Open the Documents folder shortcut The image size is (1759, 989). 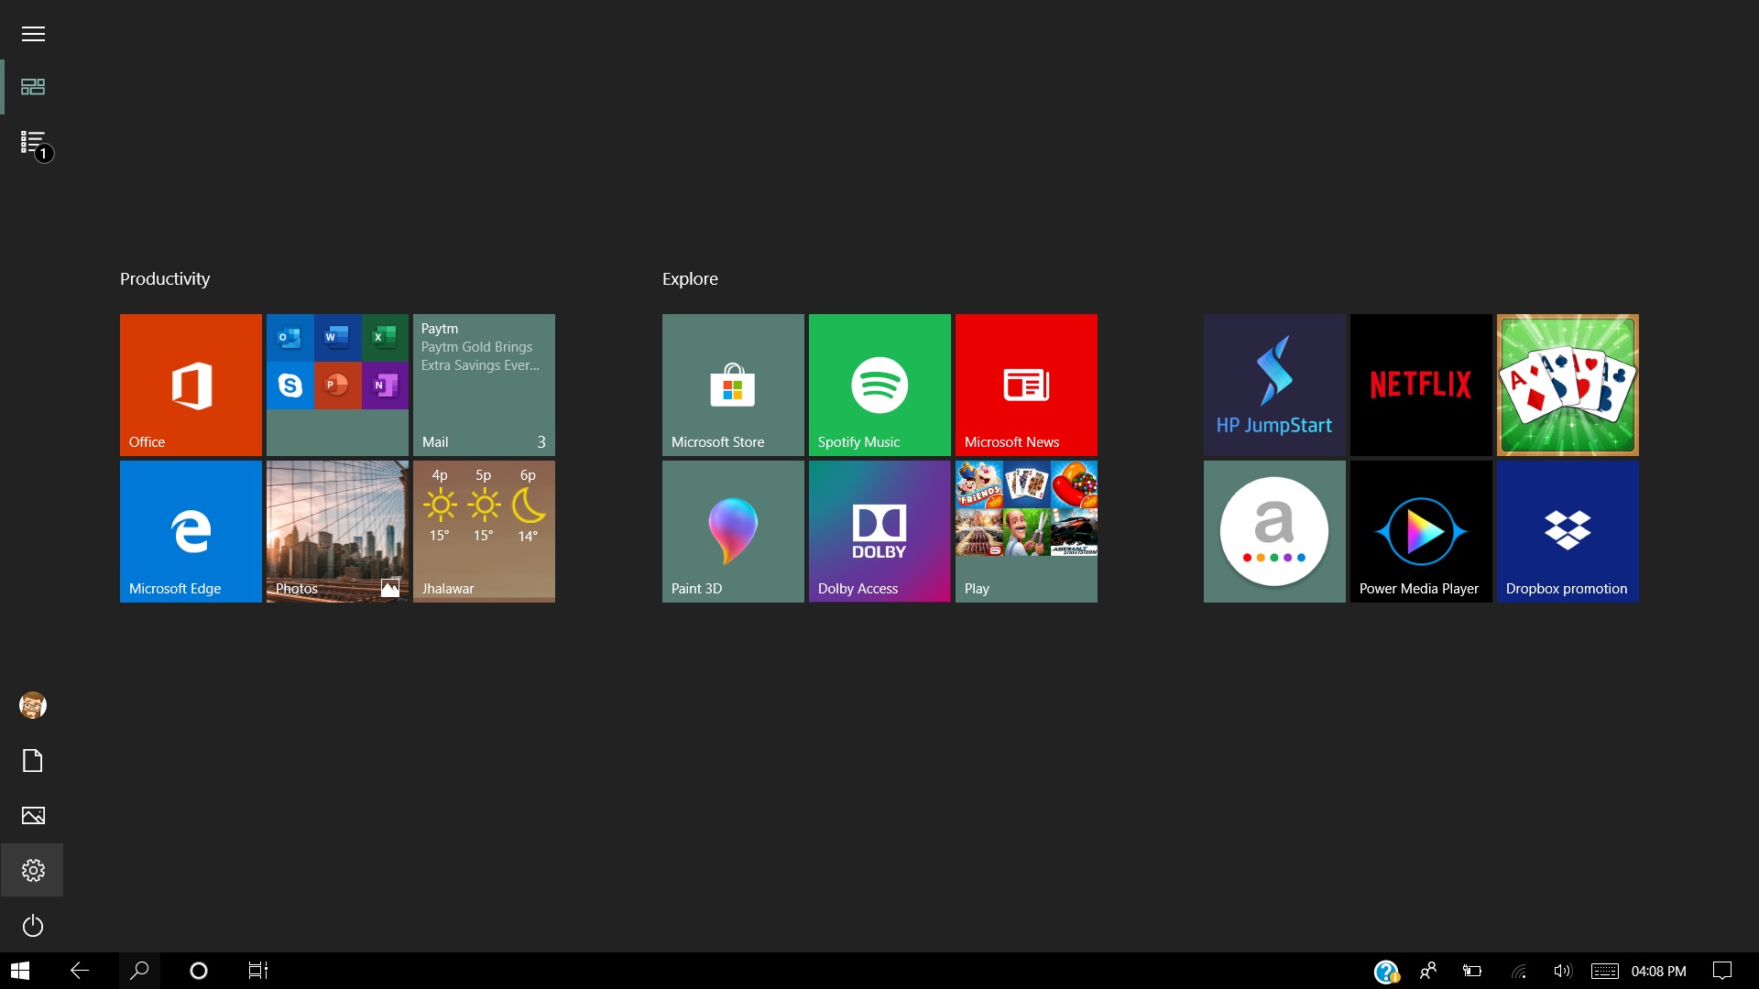[33, 760]
